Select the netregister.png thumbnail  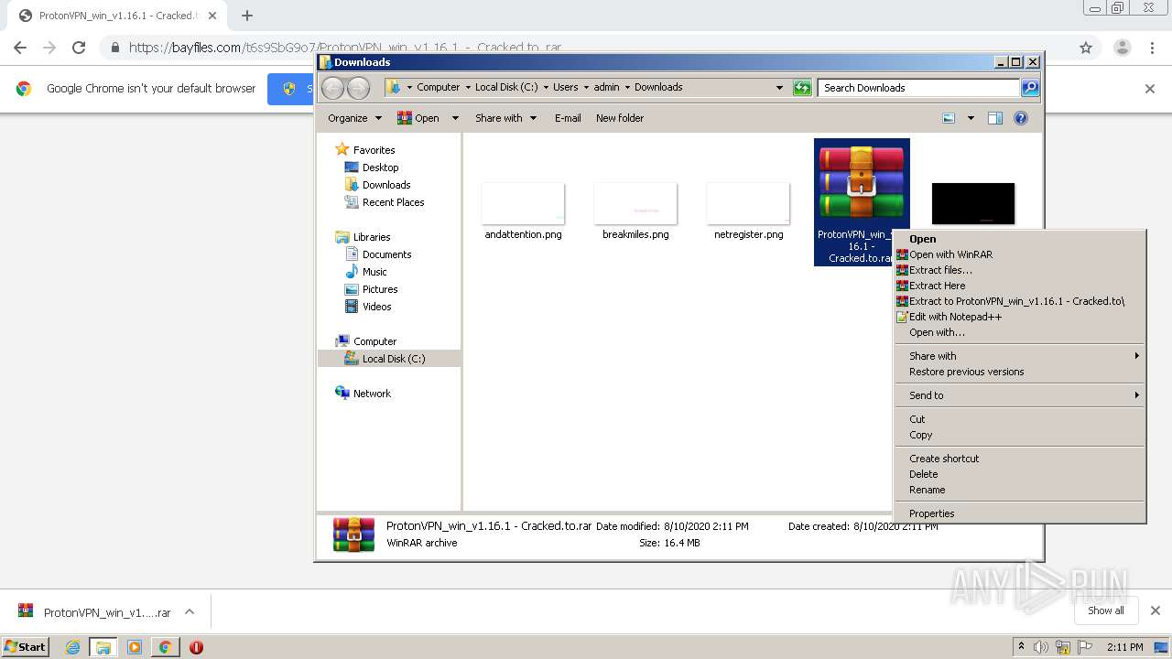748,203
